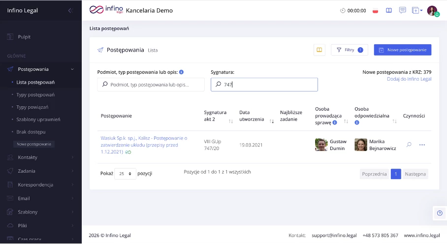The width and height of the screenshot is (447, 244).
Task: Select Typy postępowań in sidebar
Action: click(35, 94)
